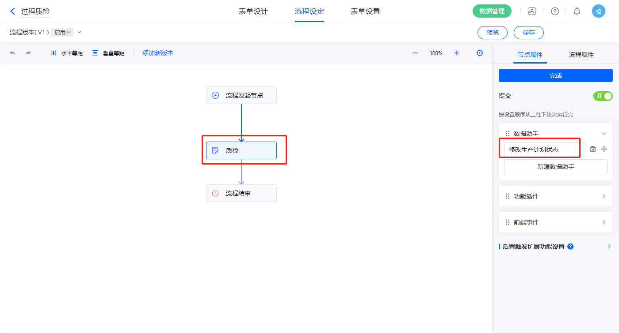
Task: Click the blue 完成 button
Action: click(555, 75)
